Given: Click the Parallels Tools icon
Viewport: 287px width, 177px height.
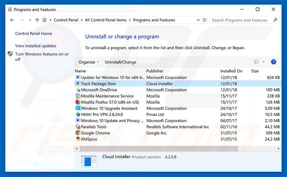Looking at the screenshot, I should pos(78,127).
